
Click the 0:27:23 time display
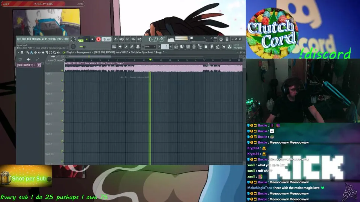pos(156,40)
